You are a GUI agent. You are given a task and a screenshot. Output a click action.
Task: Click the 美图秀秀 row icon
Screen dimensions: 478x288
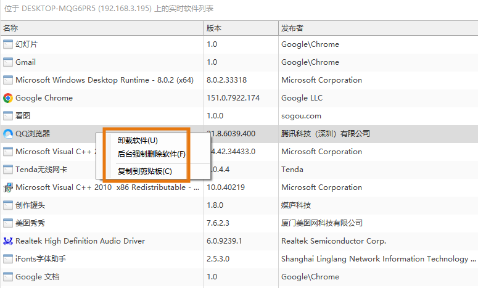(x=8, y=223)
